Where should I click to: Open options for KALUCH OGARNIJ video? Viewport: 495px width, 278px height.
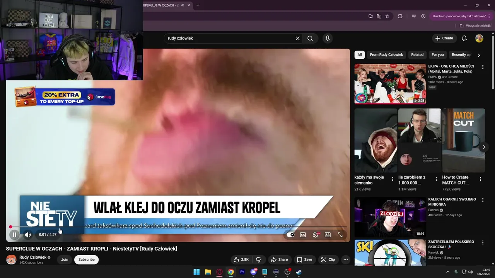(483, 200)
